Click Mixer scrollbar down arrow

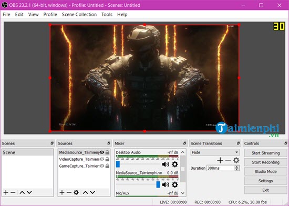tap(183, 193)
